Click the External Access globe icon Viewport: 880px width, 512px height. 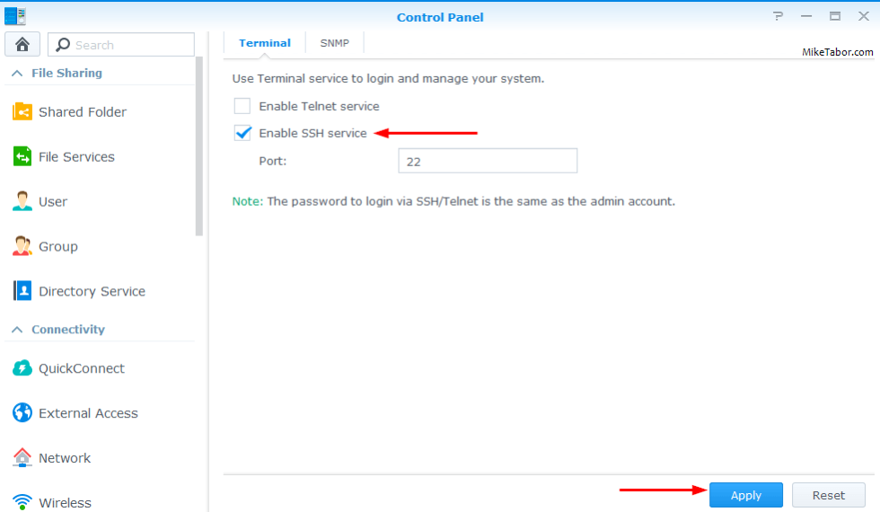tap(22, 412)
